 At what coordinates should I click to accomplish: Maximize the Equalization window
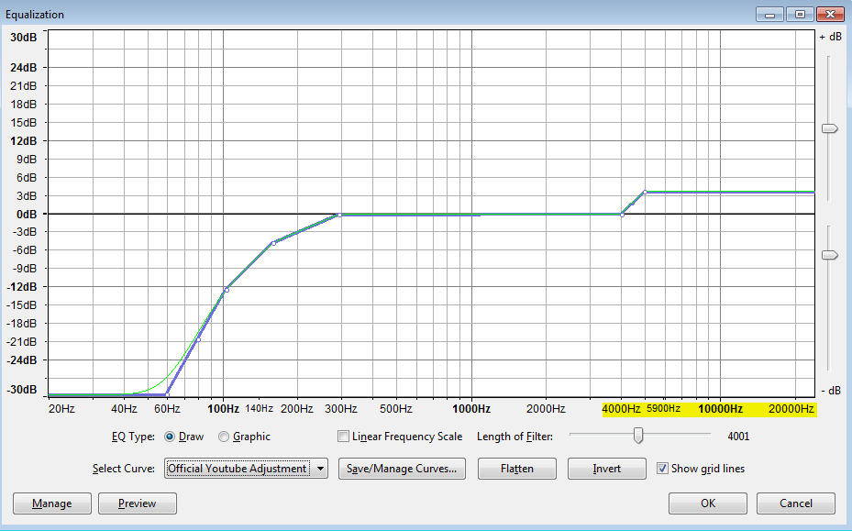[800, 14]
